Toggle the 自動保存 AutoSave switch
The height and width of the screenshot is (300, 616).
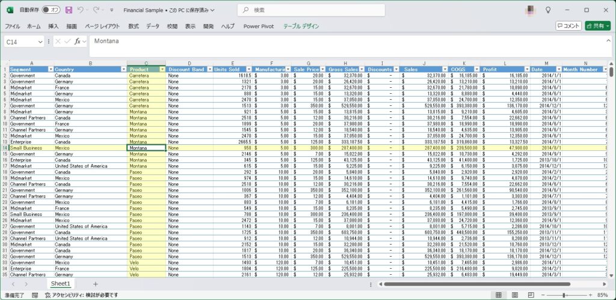click(x=53, y=10)
